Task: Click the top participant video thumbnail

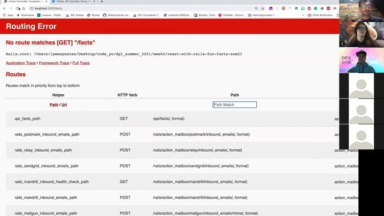Action: click(361, 11)
